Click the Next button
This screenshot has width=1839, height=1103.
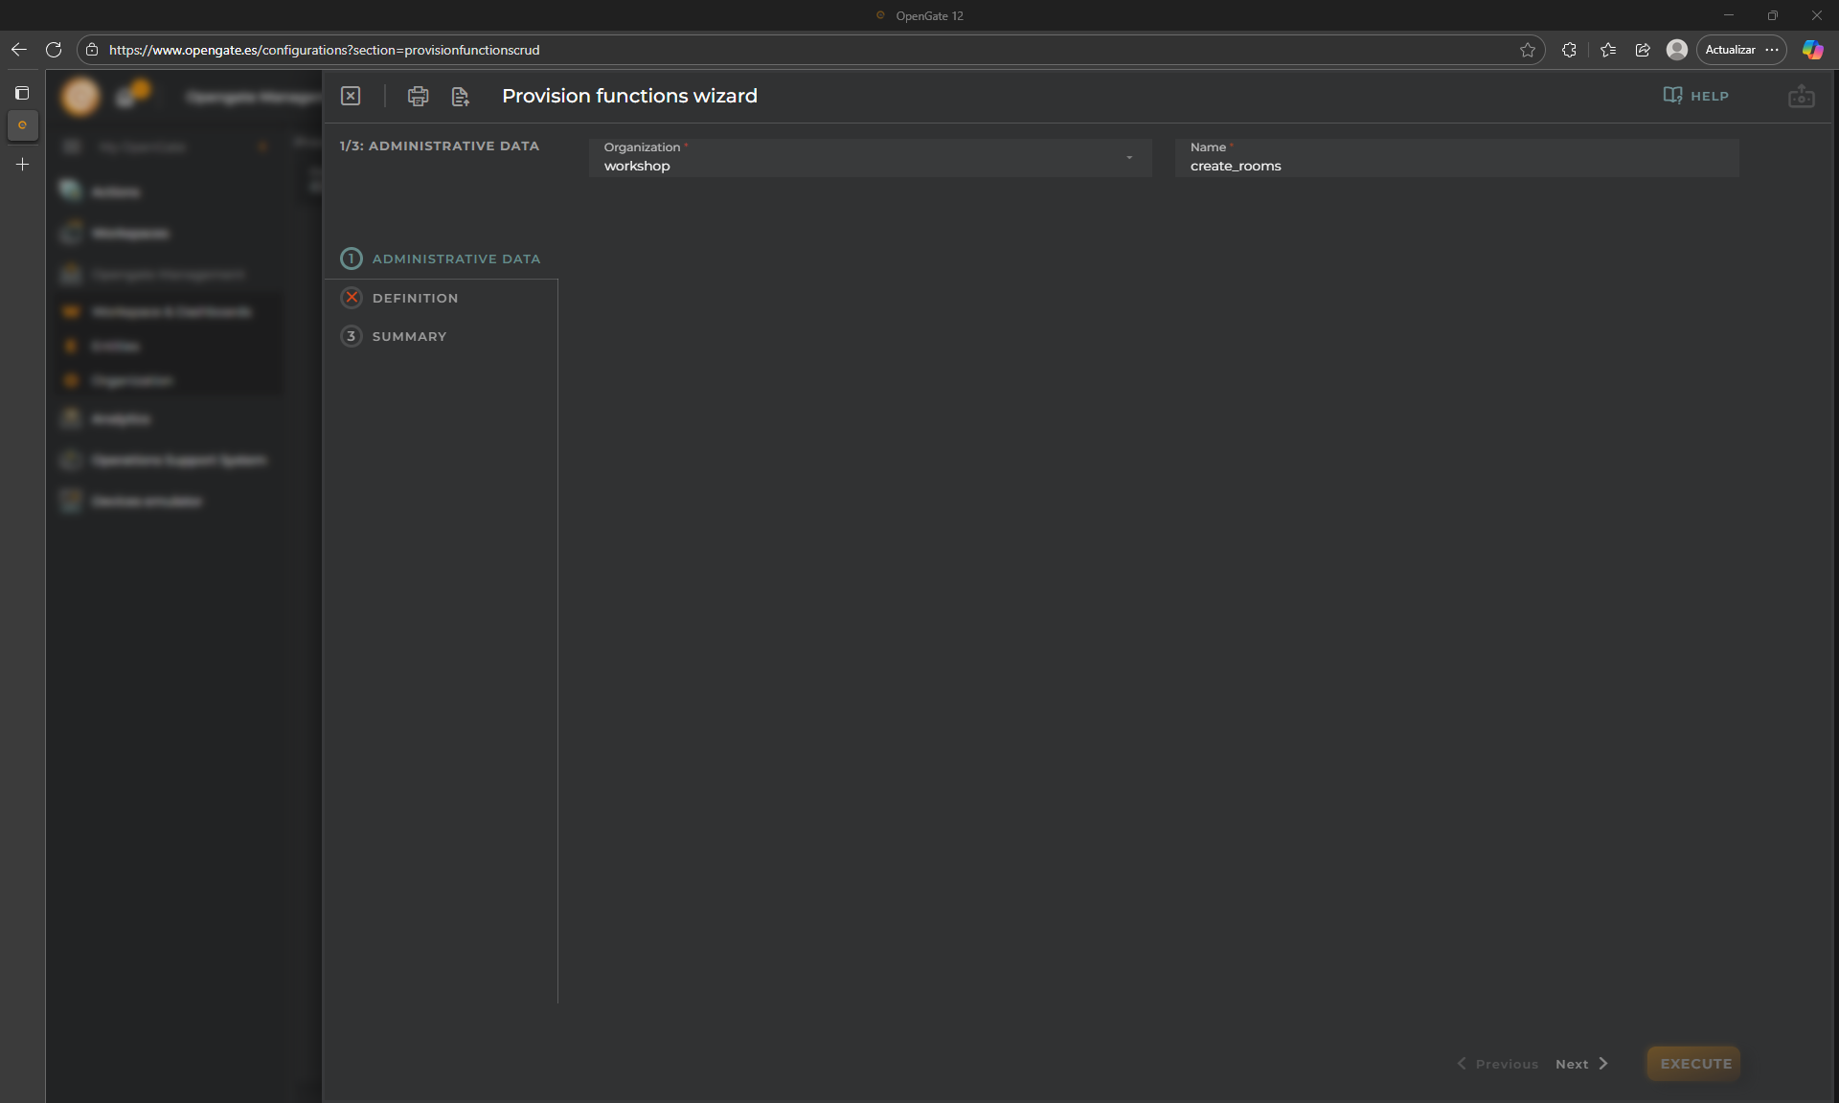tap(1581, 1064)
